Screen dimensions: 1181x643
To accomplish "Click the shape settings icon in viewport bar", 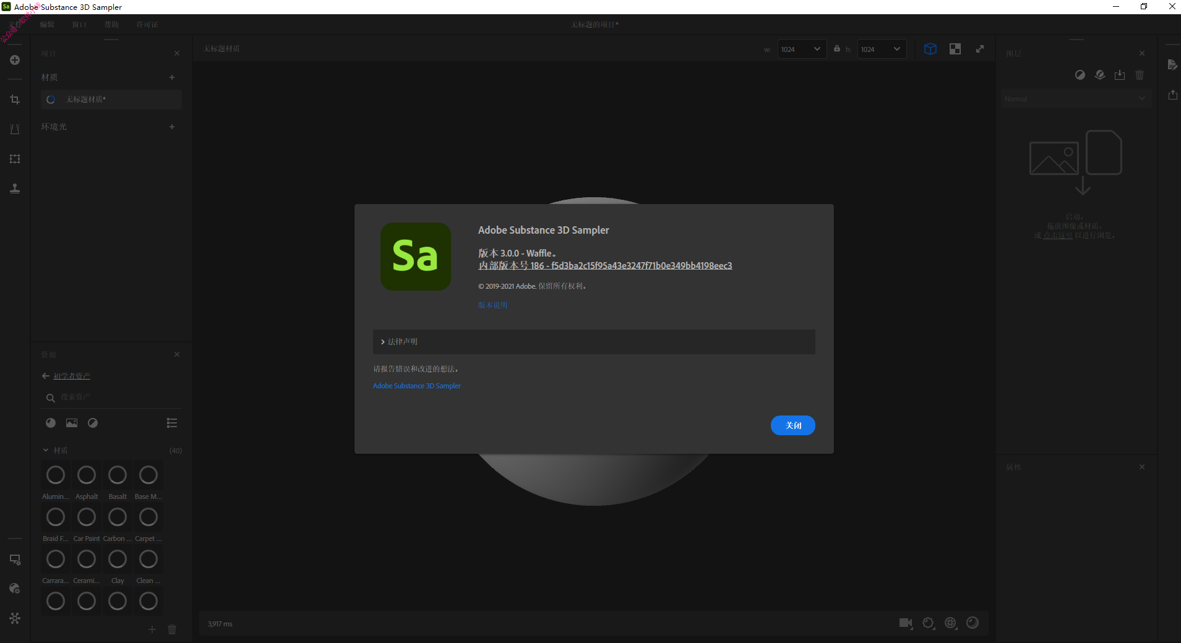I will point(929,623).
